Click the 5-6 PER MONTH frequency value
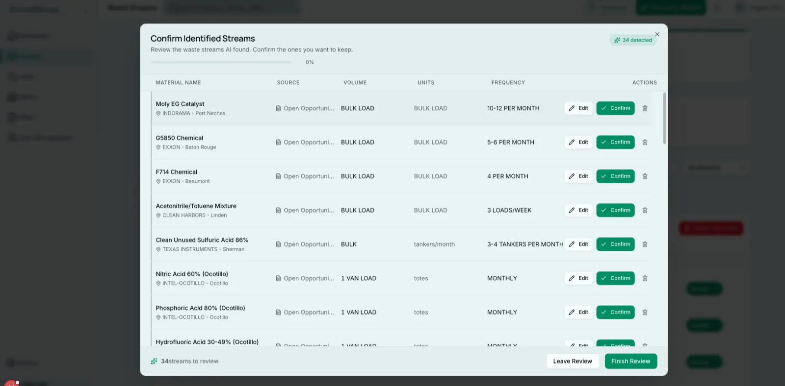Screen dimensions: 785x386 (x=511, y=142)
